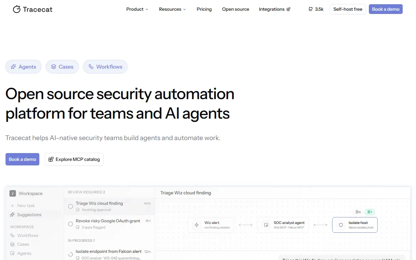This screenshot has height=260, width=416.
Task: Open the Product dropdown menu
Action: click(137, 9)
